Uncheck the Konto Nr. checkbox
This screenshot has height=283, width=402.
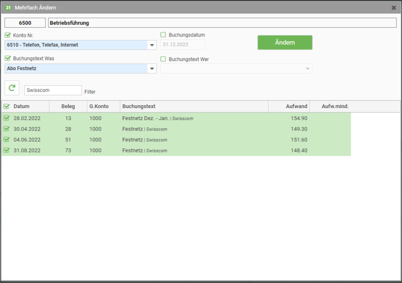coord(8,35)
